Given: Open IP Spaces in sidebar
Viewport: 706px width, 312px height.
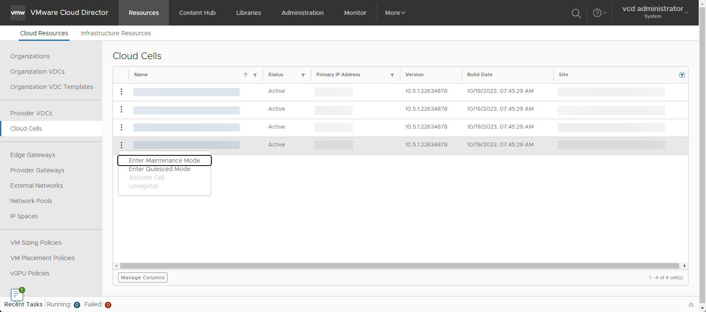Looking at the screenshot, I should 24,216.
